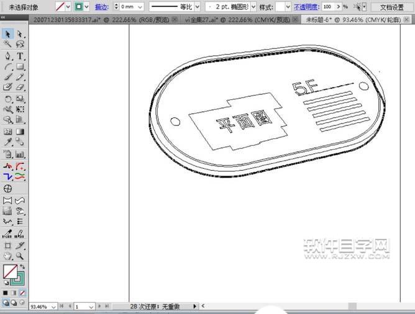
Task: Select the Perspective Grid tool
Action: point(20,120)
